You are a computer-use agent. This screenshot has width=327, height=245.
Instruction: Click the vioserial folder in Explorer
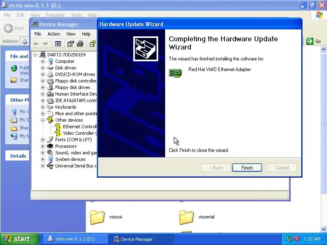[x=197, y=217]
